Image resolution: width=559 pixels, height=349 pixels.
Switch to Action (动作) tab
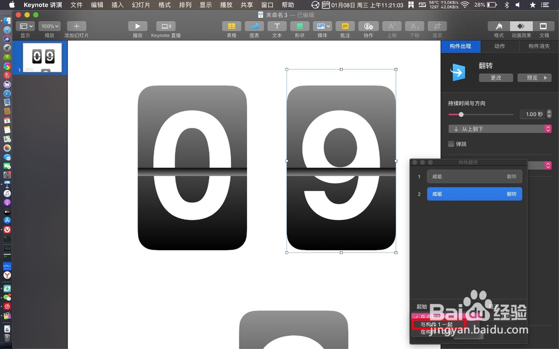499,46
